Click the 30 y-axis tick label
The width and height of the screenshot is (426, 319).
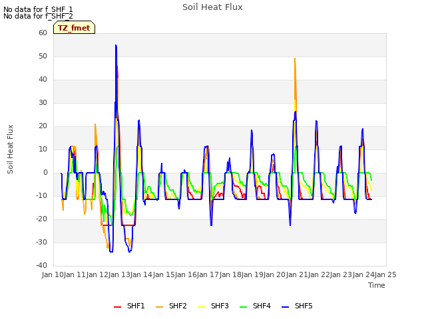[x=43, y=102]
